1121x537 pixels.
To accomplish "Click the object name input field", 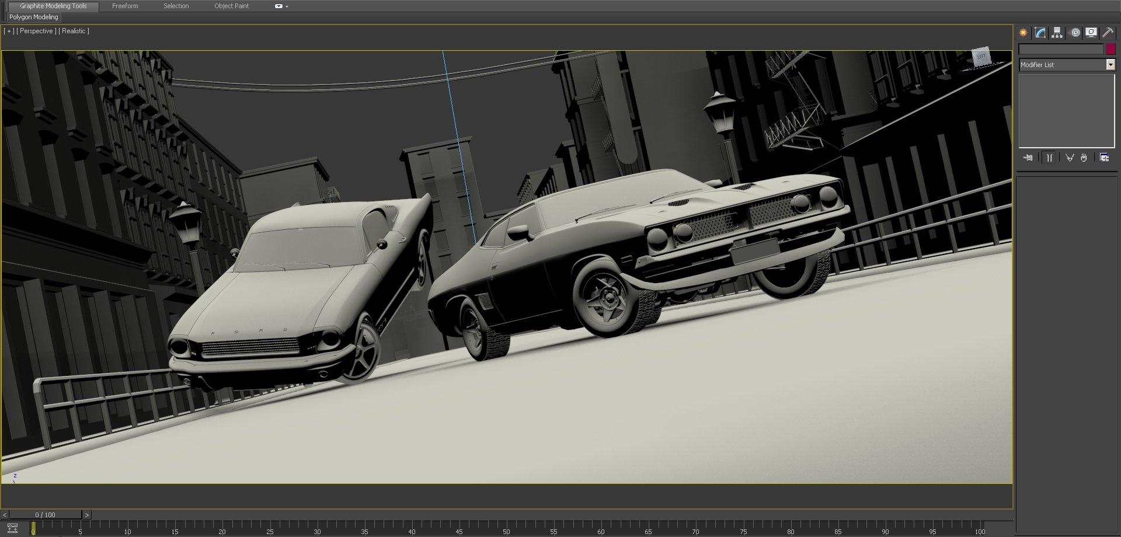I will [x=1061, y=50].
